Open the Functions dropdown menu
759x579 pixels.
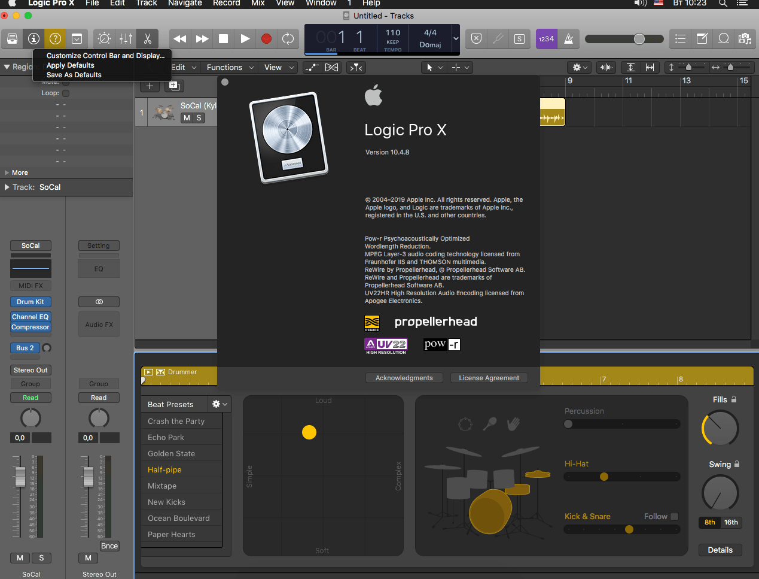229,67
